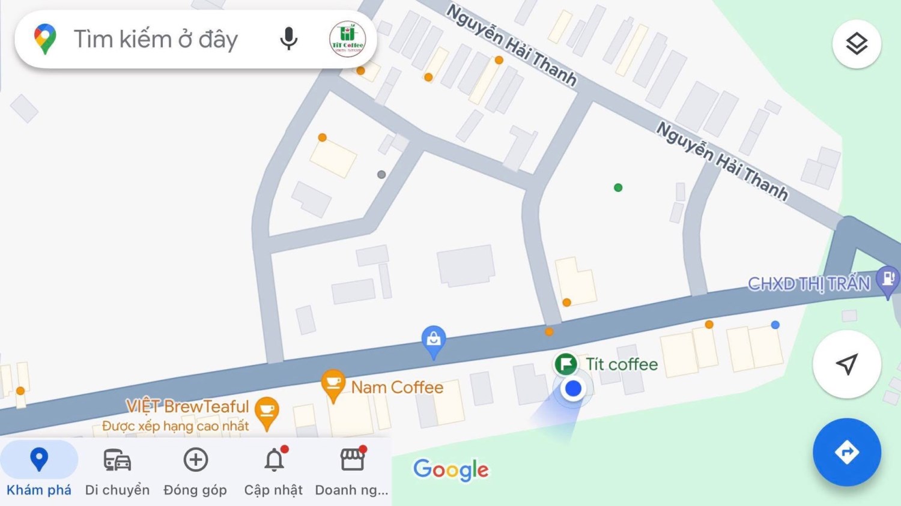Screen dimensions: 901x506
Task: Open the Doanh nghiệp business tab
Action: coord(352,472)
